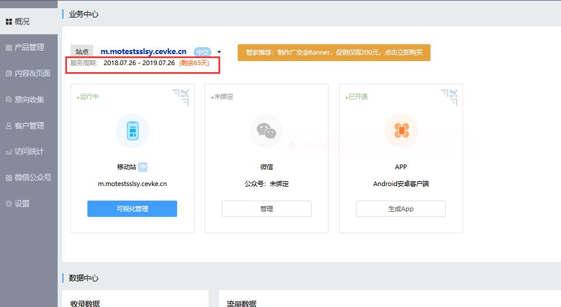Viewport: 561px width, 307px height.
Task: Click the mobile site phone icon
Action: coord(132,130)
